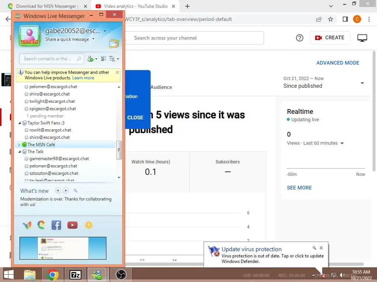
Task: Open Chrome tab search dropdown arrow
Action: pos(331,6)
